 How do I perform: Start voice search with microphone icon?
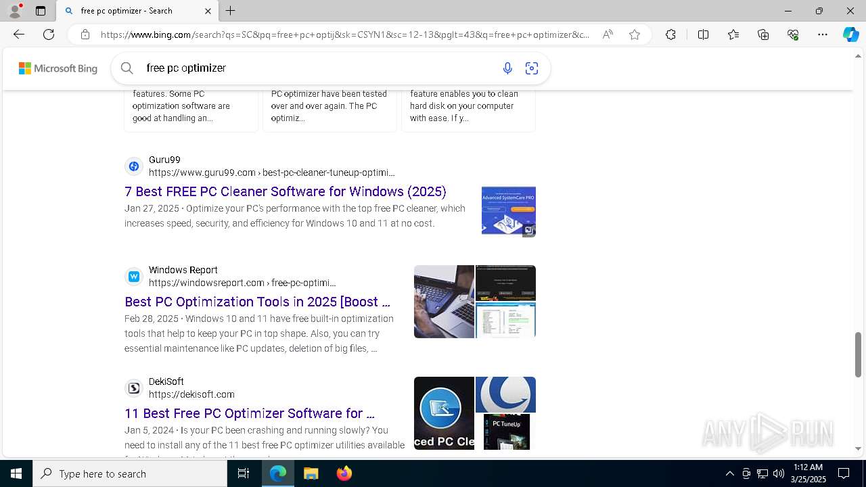[x=507, y=68]
